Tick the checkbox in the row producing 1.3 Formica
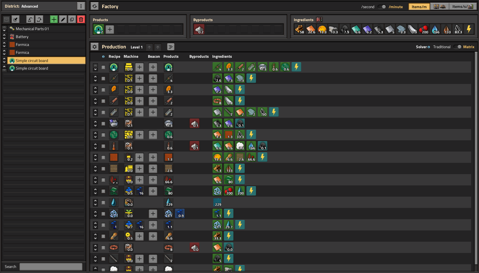Image resolution: width=479 pixels, height=273 pixels. [103, 157]
